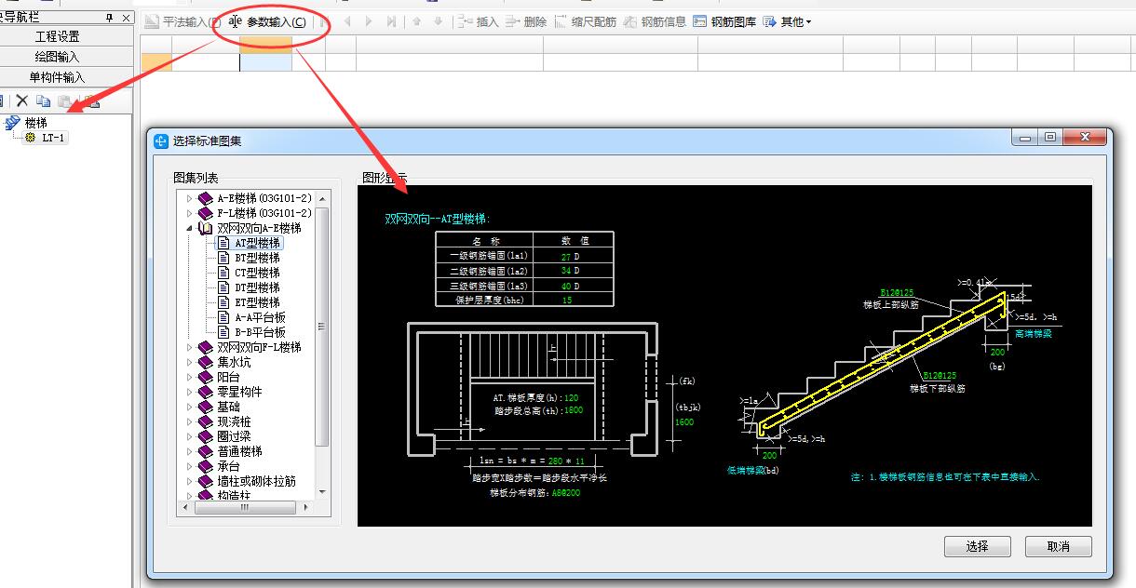Select A-A平台板 in atlas list
This screenshot has width=1136, height=588.
260,317
